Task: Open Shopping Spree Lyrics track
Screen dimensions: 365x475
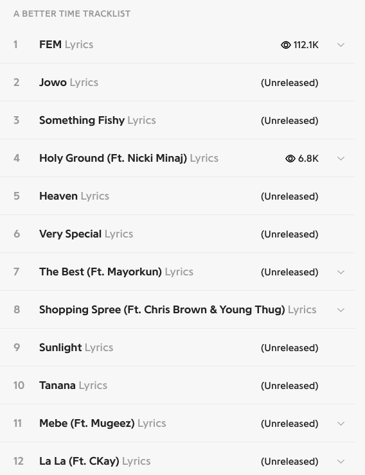Action: pos(177,309)
